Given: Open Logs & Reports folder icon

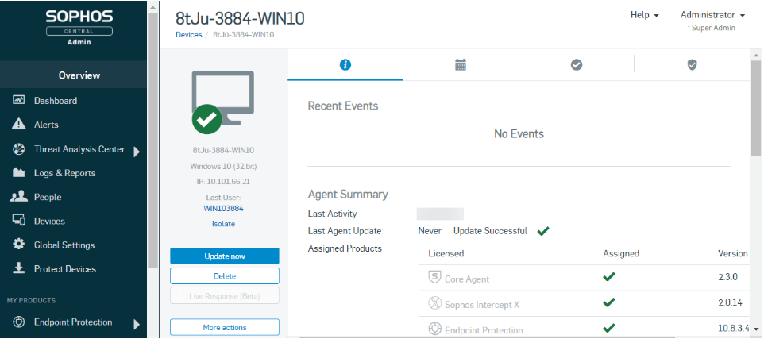Looking at the screenshot, I should [x=19, y=173].
